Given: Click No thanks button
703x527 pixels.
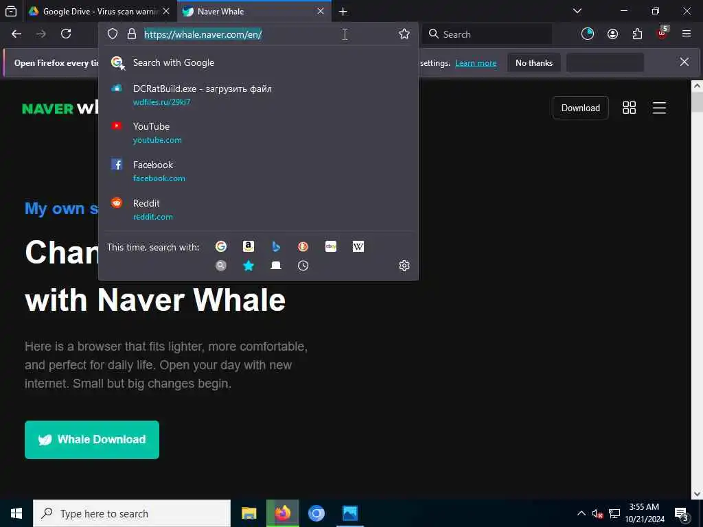Looking at the screenshot, I should tap(534, 63).
